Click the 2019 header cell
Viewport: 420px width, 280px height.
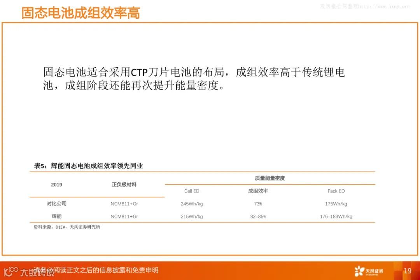click(56, 185)
